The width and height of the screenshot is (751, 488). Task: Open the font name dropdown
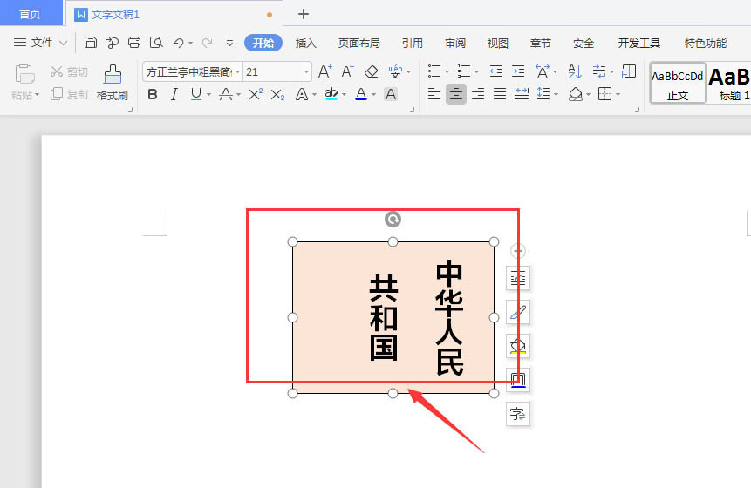point(237,71)
